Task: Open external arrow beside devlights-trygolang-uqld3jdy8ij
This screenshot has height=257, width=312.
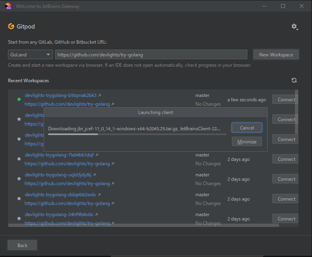Action: [x=94, y=175]
